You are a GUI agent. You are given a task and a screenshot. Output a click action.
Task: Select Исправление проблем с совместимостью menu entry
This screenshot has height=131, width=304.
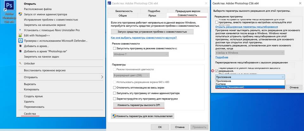(x=51, y=20)
